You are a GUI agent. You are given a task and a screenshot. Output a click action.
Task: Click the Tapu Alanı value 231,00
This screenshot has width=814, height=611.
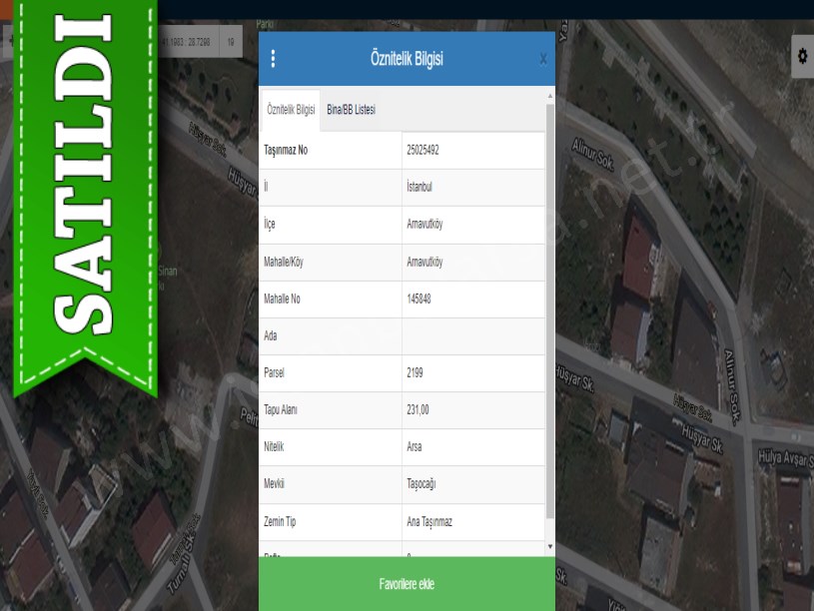pyautogui.click(x=418, y=409)
